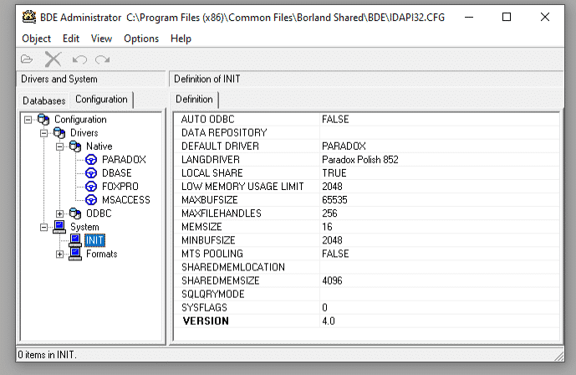Click the SQLQRYMODE parameter name
This screenshot has width=576, height=375.
point(212,294)
